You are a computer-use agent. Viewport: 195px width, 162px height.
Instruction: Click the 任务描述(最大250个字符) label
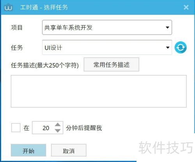pyautogui.click(x=45, y=65)
